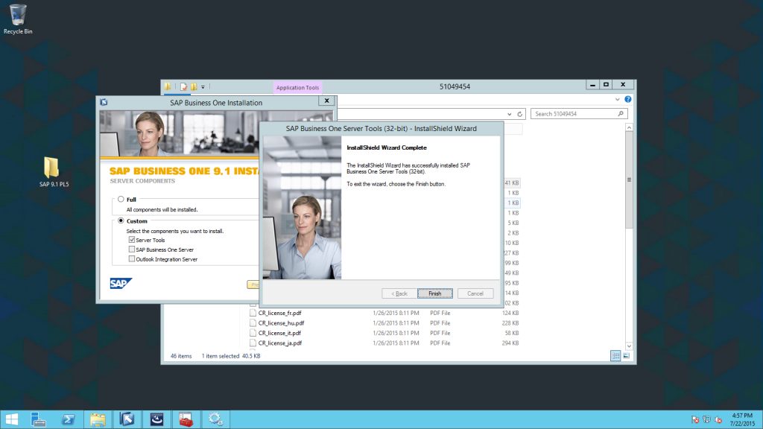Switch to InstallShield wizard taskbar icon
763x429 pixels.
pyautogui.click(x=156, y=419)
